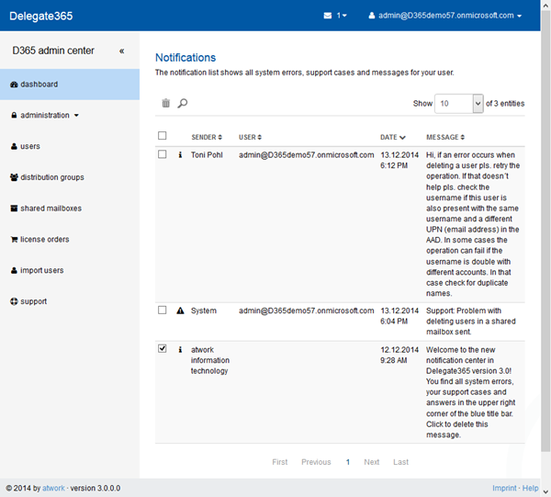Click the Notifications page heading

[186, 58]
